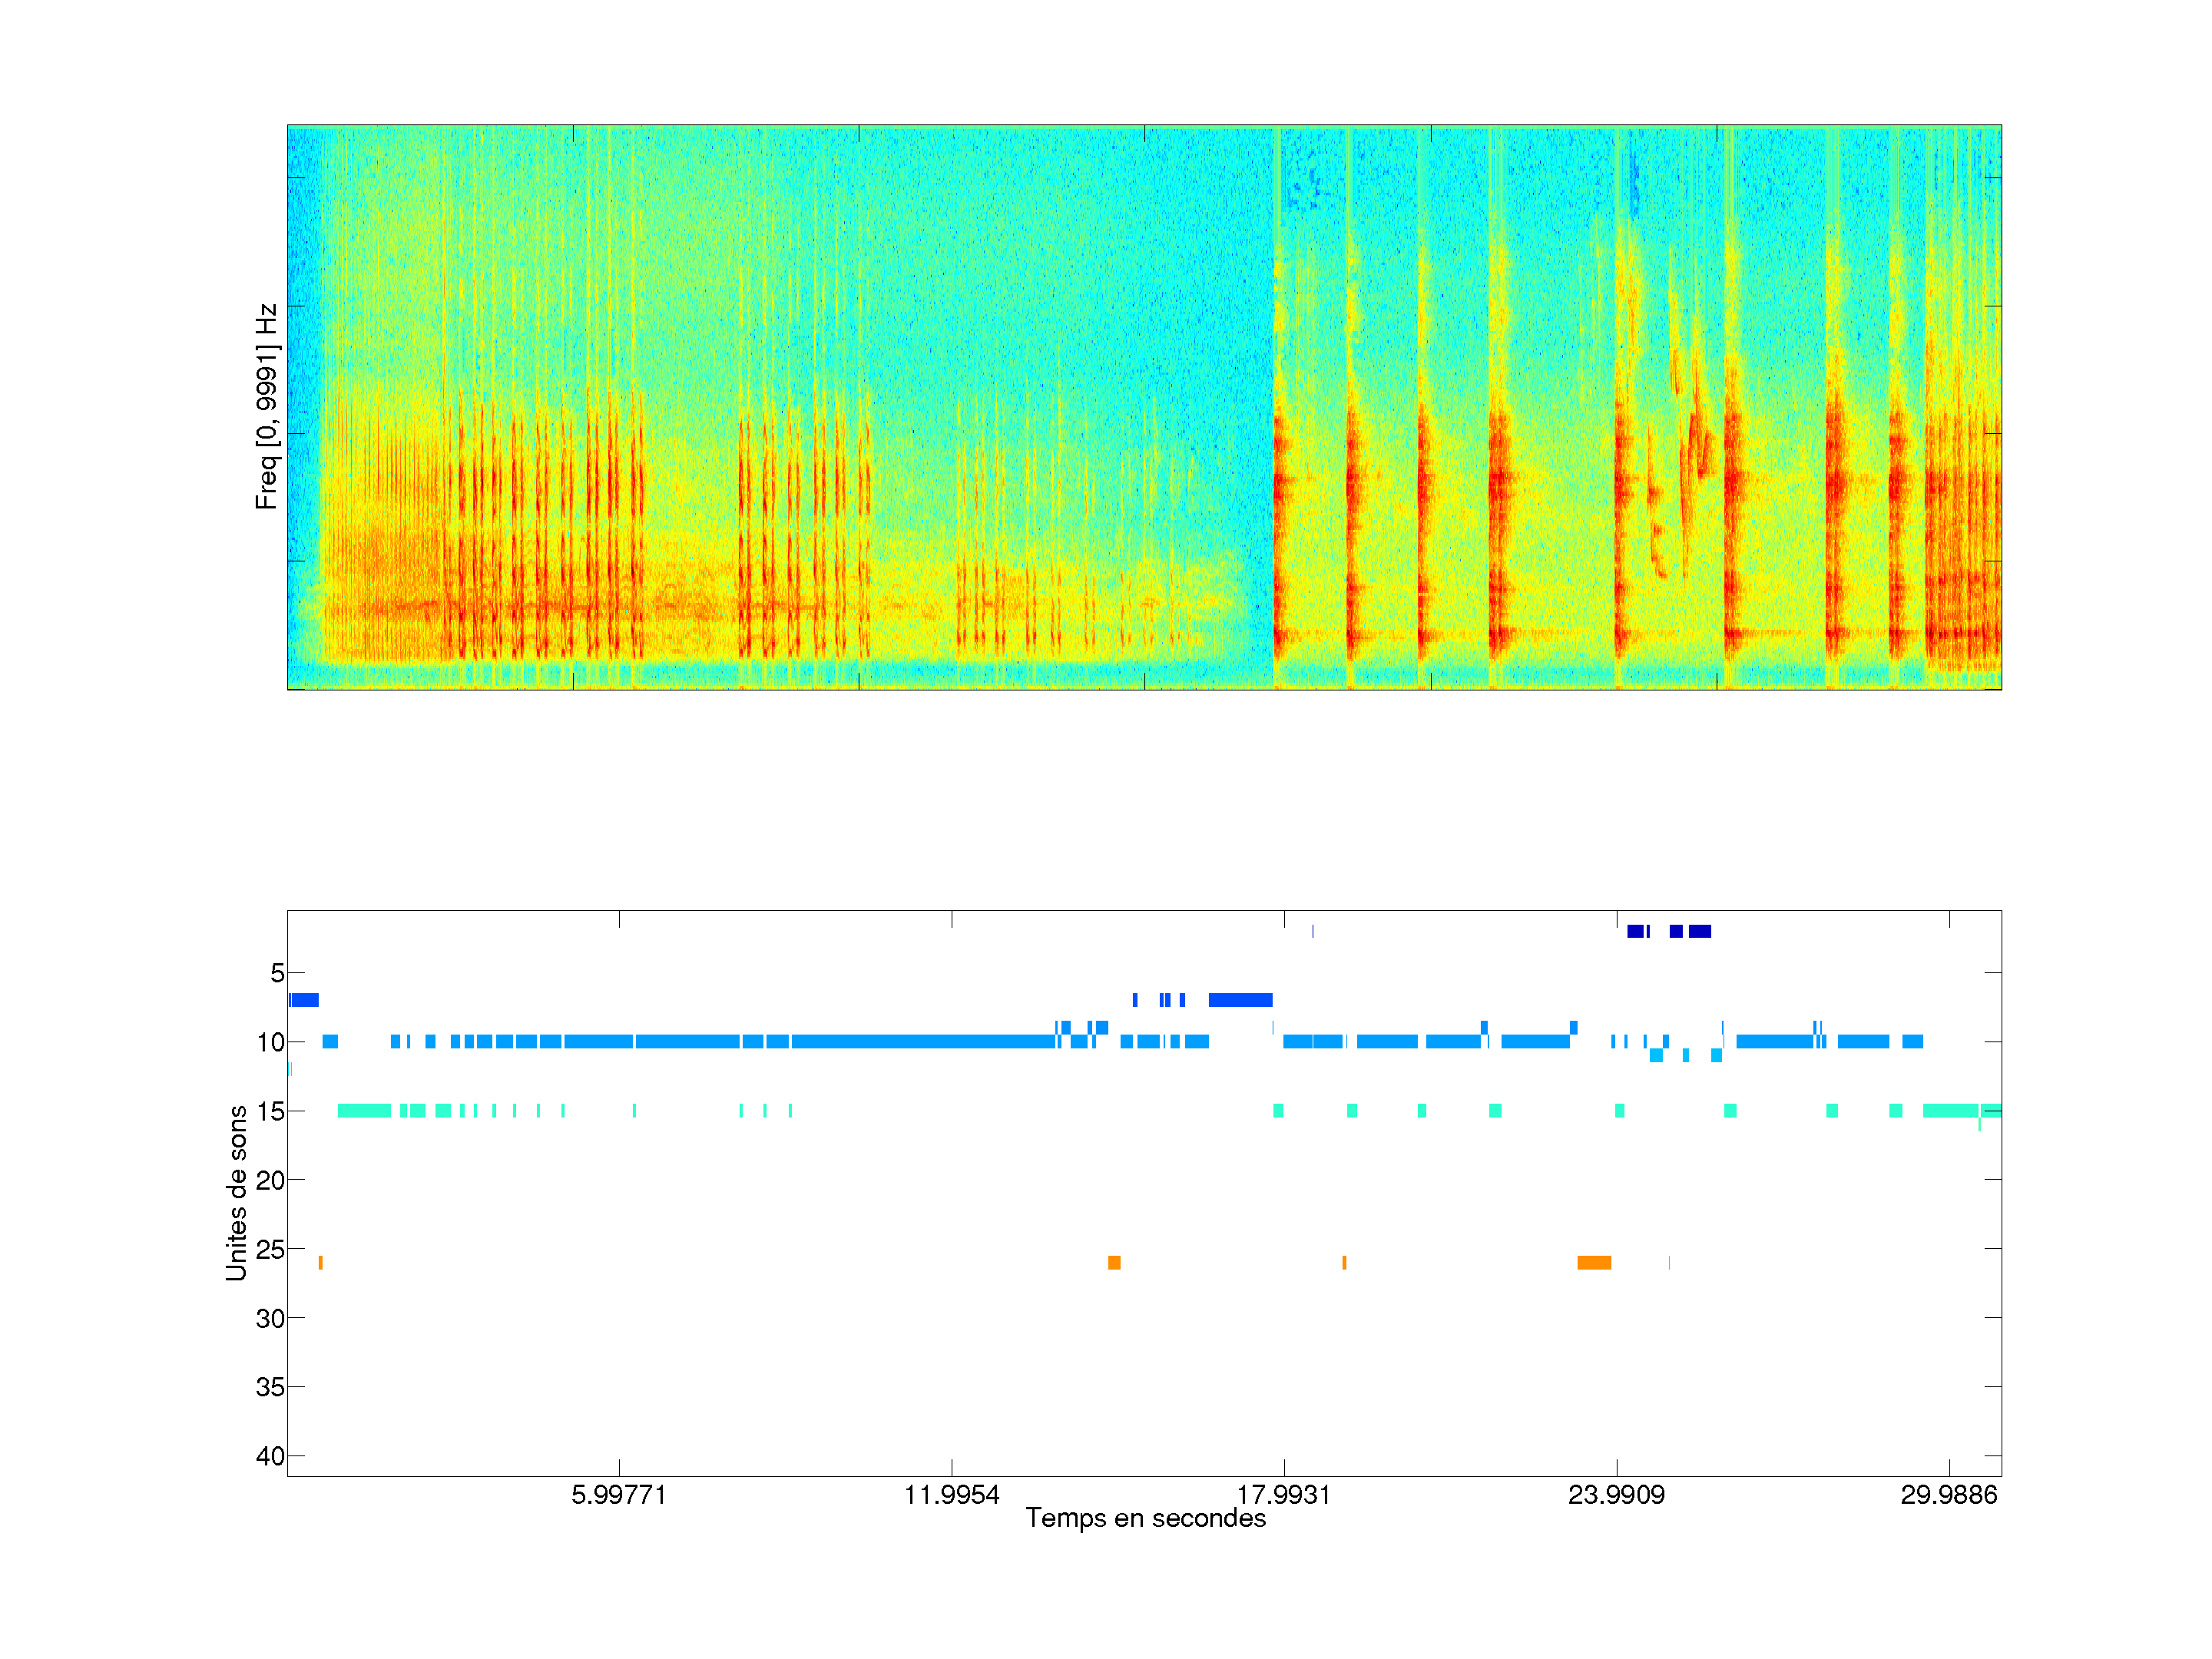The height and width of the screenshot is (1659, 2212).
Task: Click the "Temps en secondes" x-axis label
Action: (1145, 1518)
